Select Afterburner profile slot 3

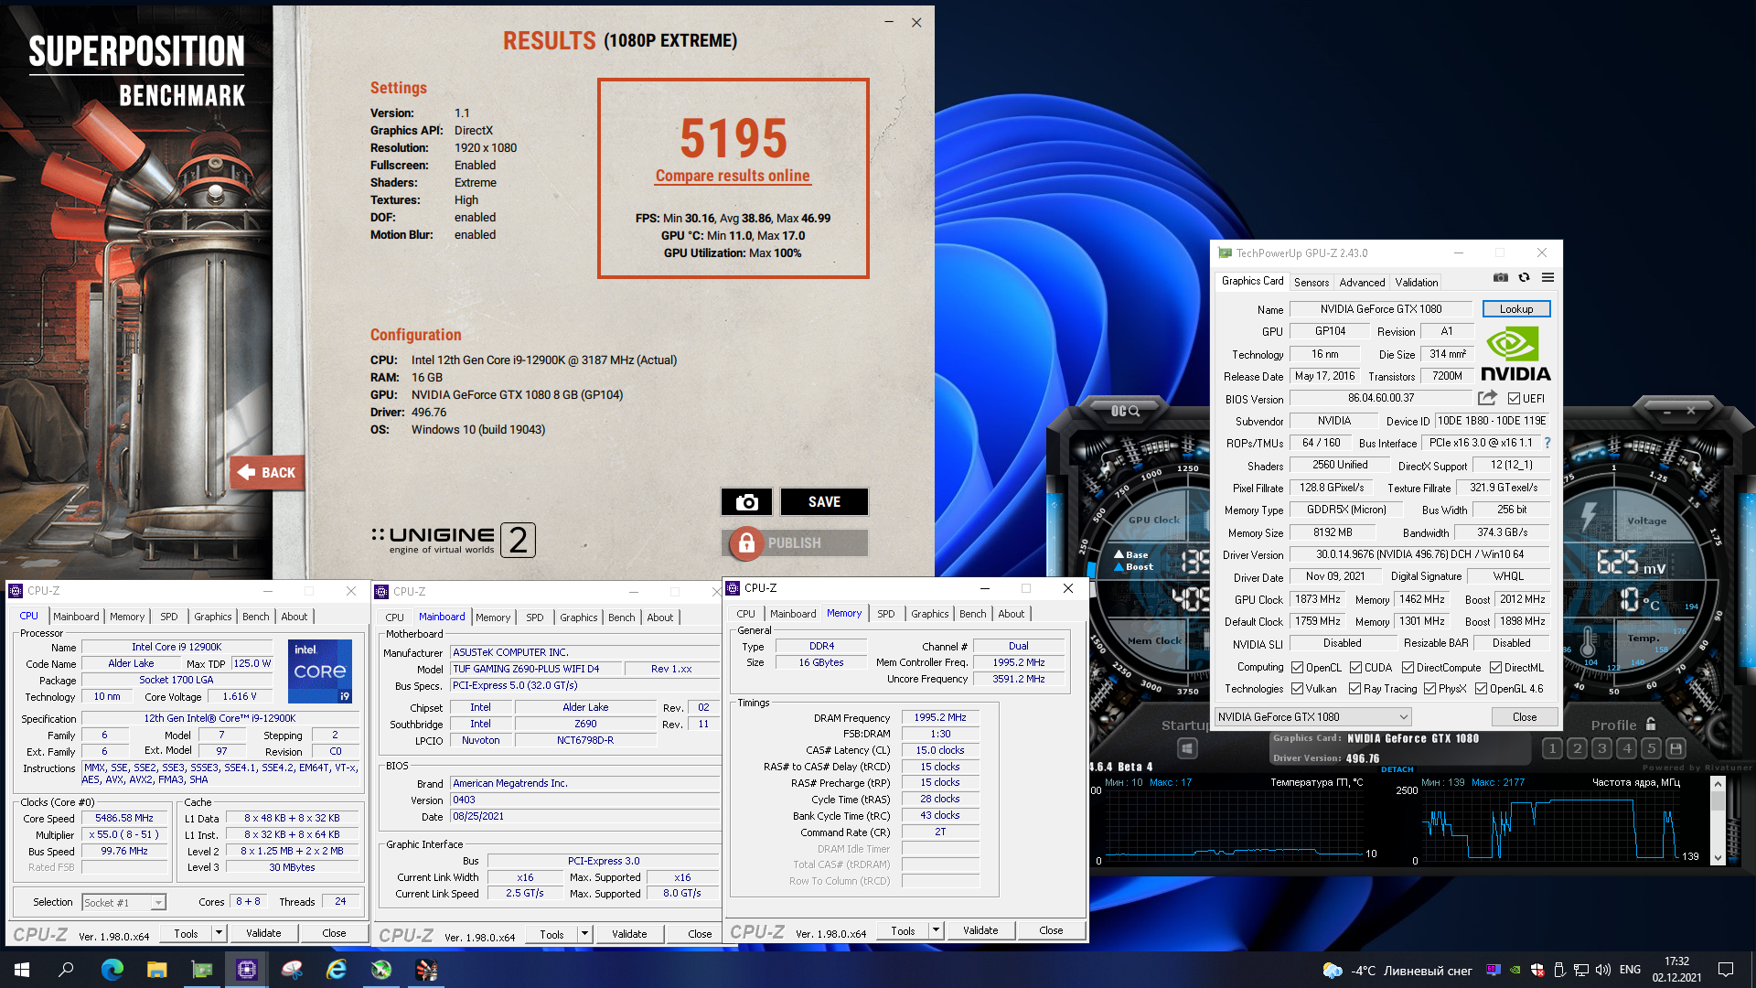coord(1601,748)
